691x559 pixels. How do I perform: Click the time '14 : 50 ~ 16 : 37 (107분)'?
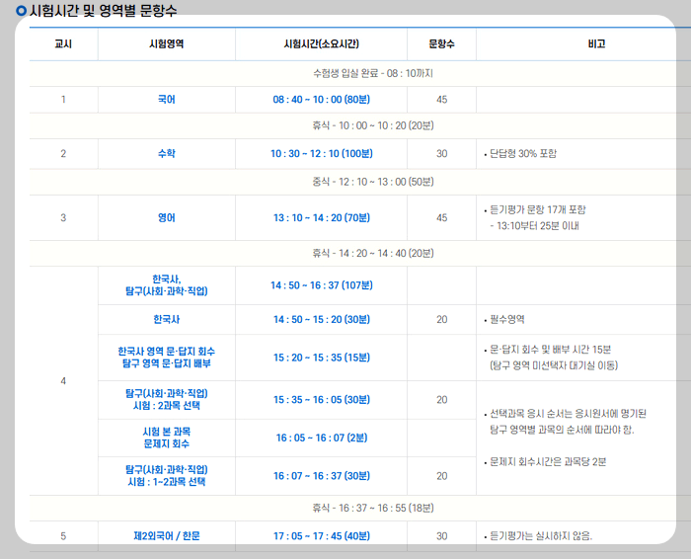point(321,285)
